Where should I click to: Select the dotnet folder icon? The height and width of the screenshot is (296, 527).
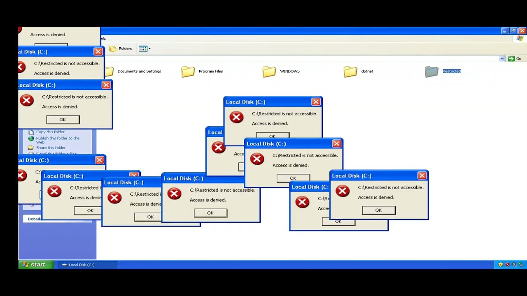pos(350,72)
